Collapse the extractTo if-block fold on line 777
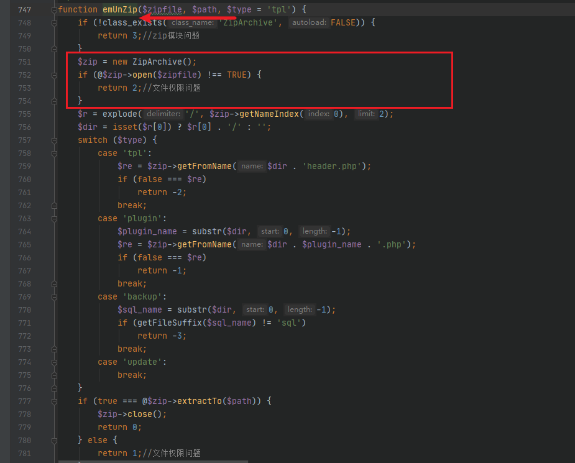The width and height of the screenshot is (575, 463). (54, 401)
